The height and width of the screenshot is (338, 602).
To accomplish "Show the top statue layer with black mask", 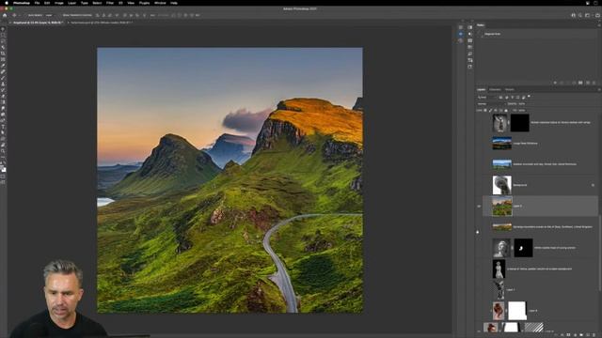I will click(x=479, y=123).
